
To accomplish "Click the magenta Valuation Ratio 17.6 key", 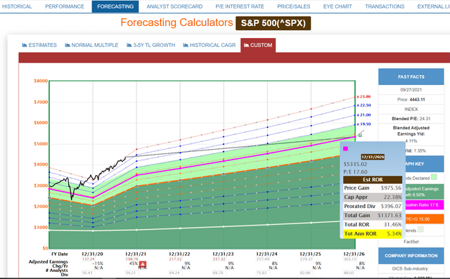I will click(424, 205).
